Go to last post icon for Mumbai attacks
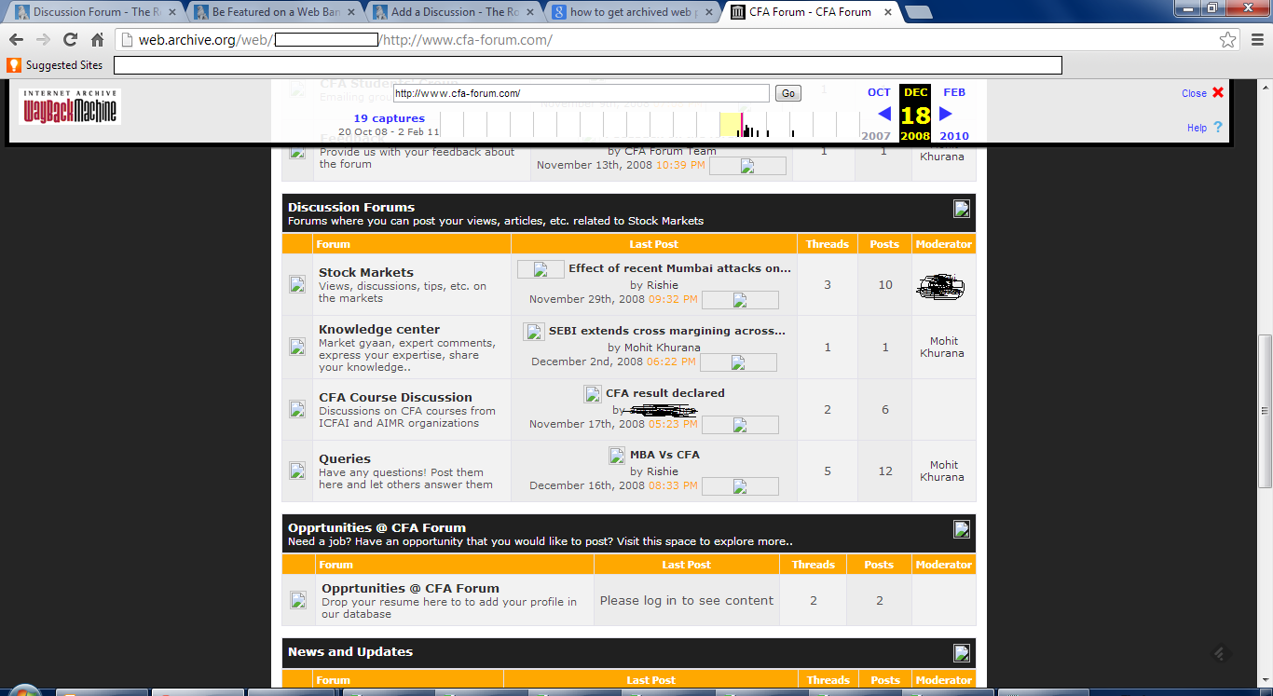 tap(740, 300)
